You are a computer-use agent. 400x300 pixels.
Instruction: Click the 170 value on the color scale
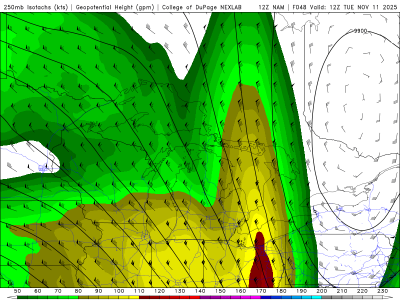261,291
